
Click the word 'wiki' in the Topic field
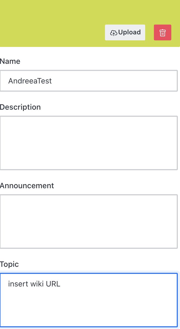pyautogui.click(x=35, y=284)
